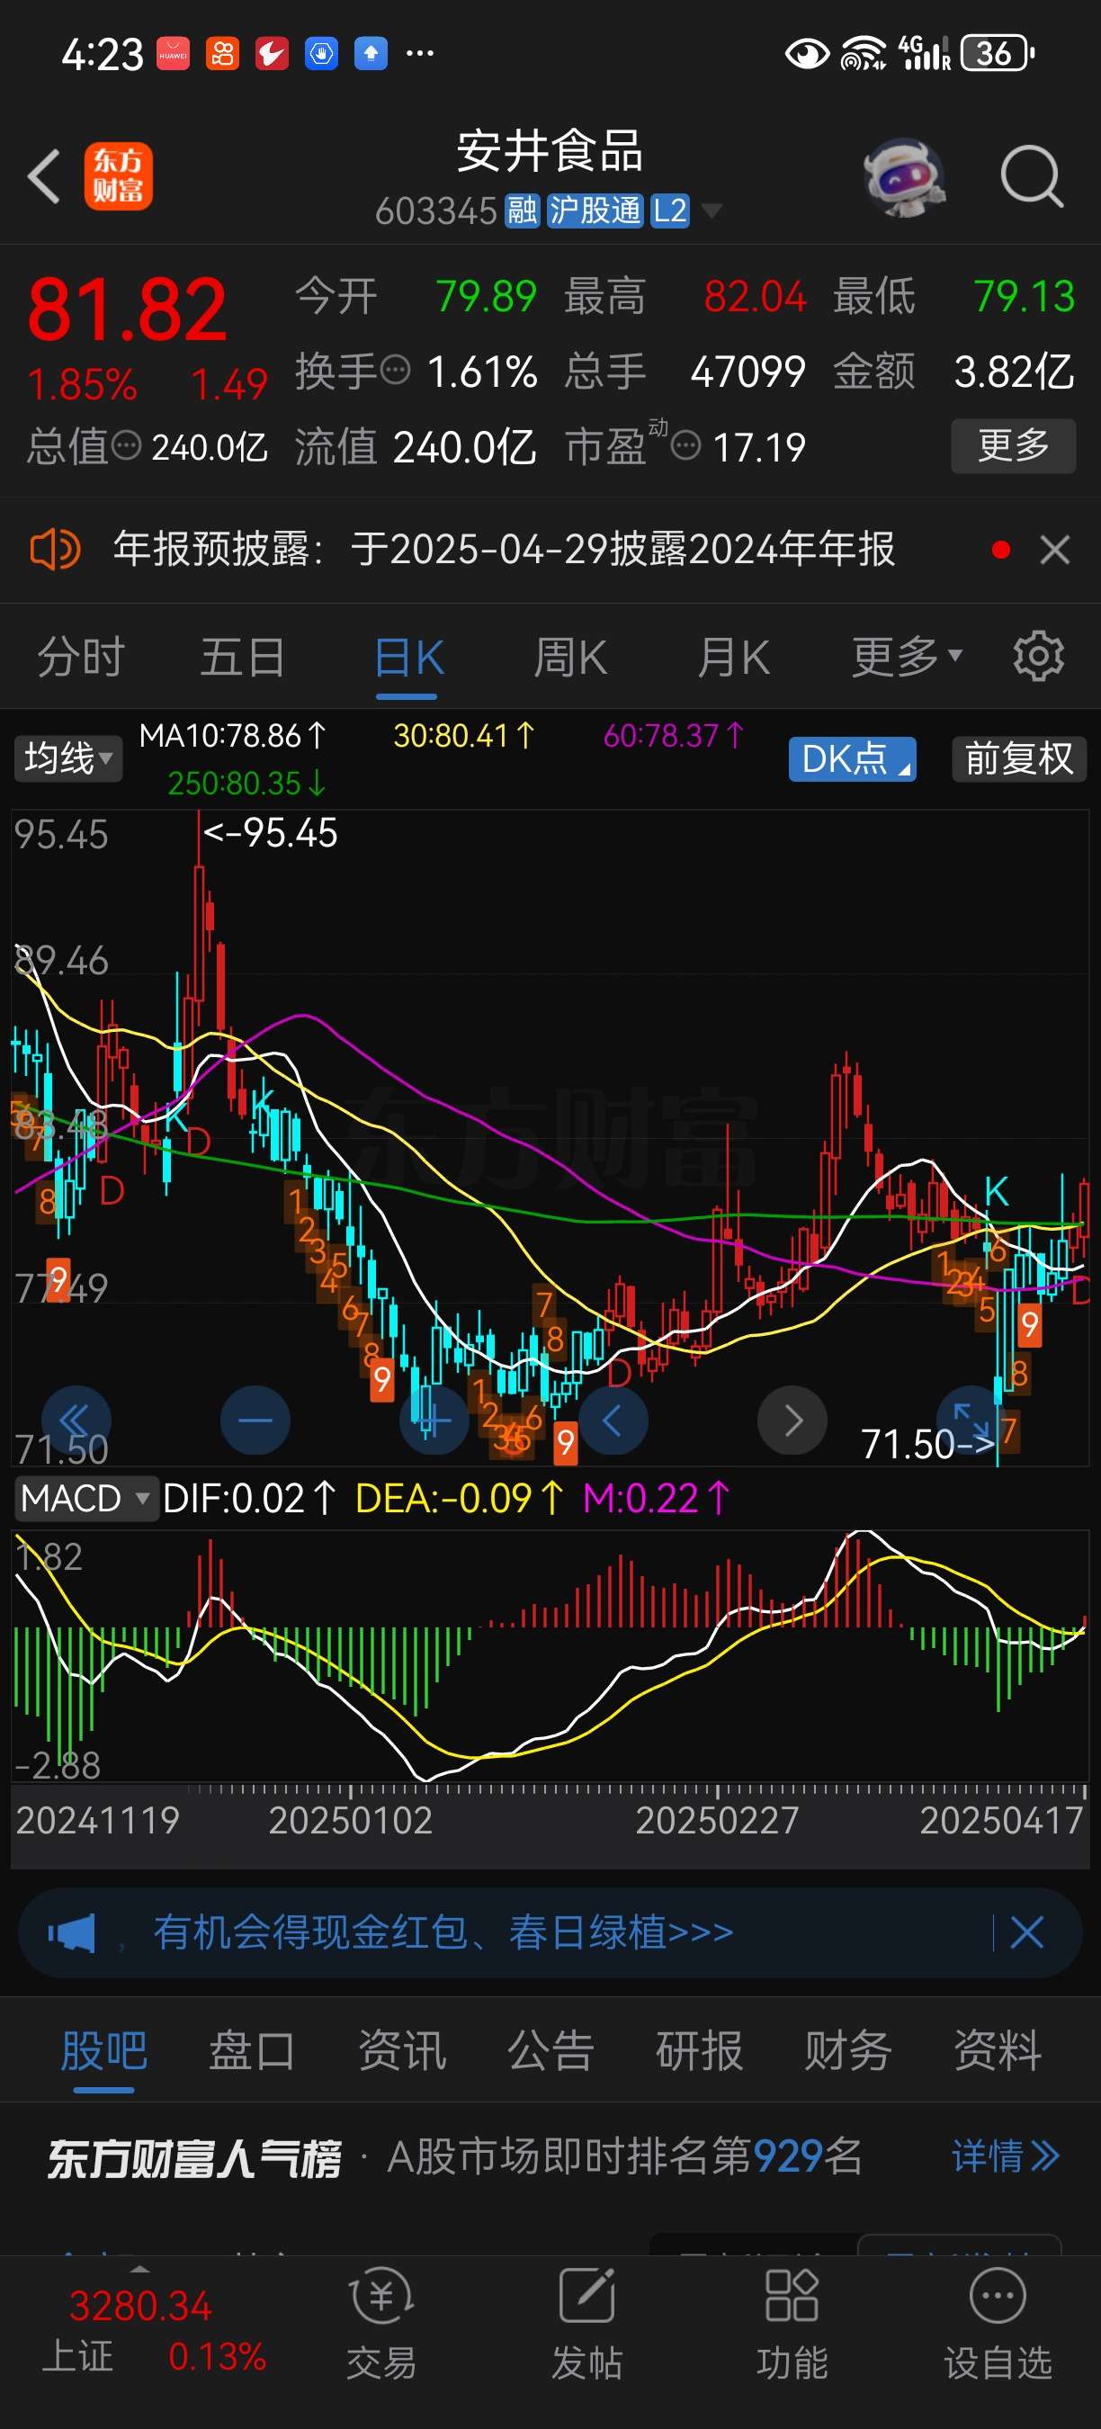Tap the DEA:-0.09 value
Viewport: 1101px width, 2429px height.
coord(459,1498)
